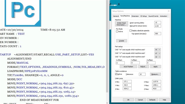Screen dimensions: 185x104
Task: Open the ID Setup tab
Action: coord(144,16)
